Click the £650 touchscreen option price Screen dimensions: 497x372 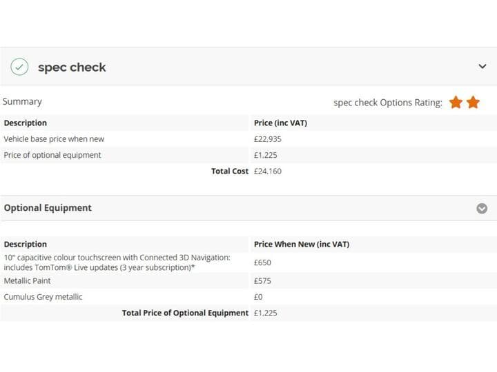262,262
